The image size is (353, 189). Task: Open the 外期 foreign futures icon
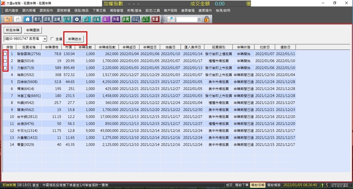click(116, 19)
